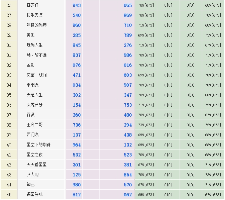Viewport: 225px width, 200px height.
Task: Open the 星空下的期待 entry
Action: point(39,145)
